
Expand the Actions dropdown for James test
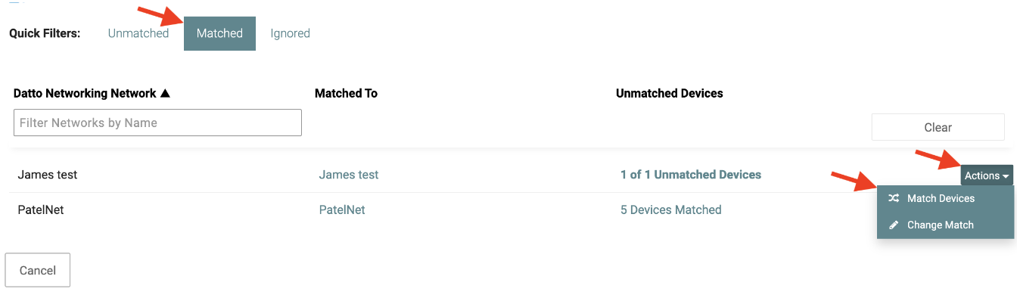tap(987, 175)
